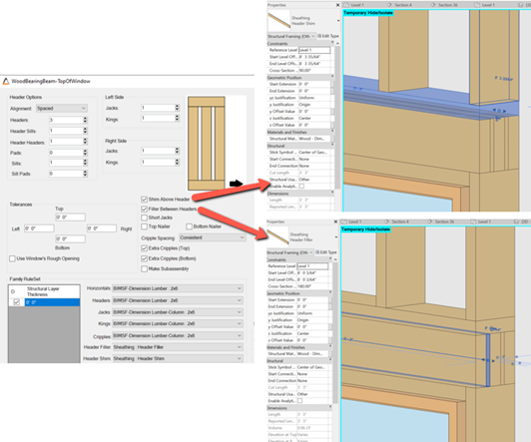Viewport: 531px width, 442px height.
Task: Click the Sills stepper arrows
Action: click(x=85, y=163)
